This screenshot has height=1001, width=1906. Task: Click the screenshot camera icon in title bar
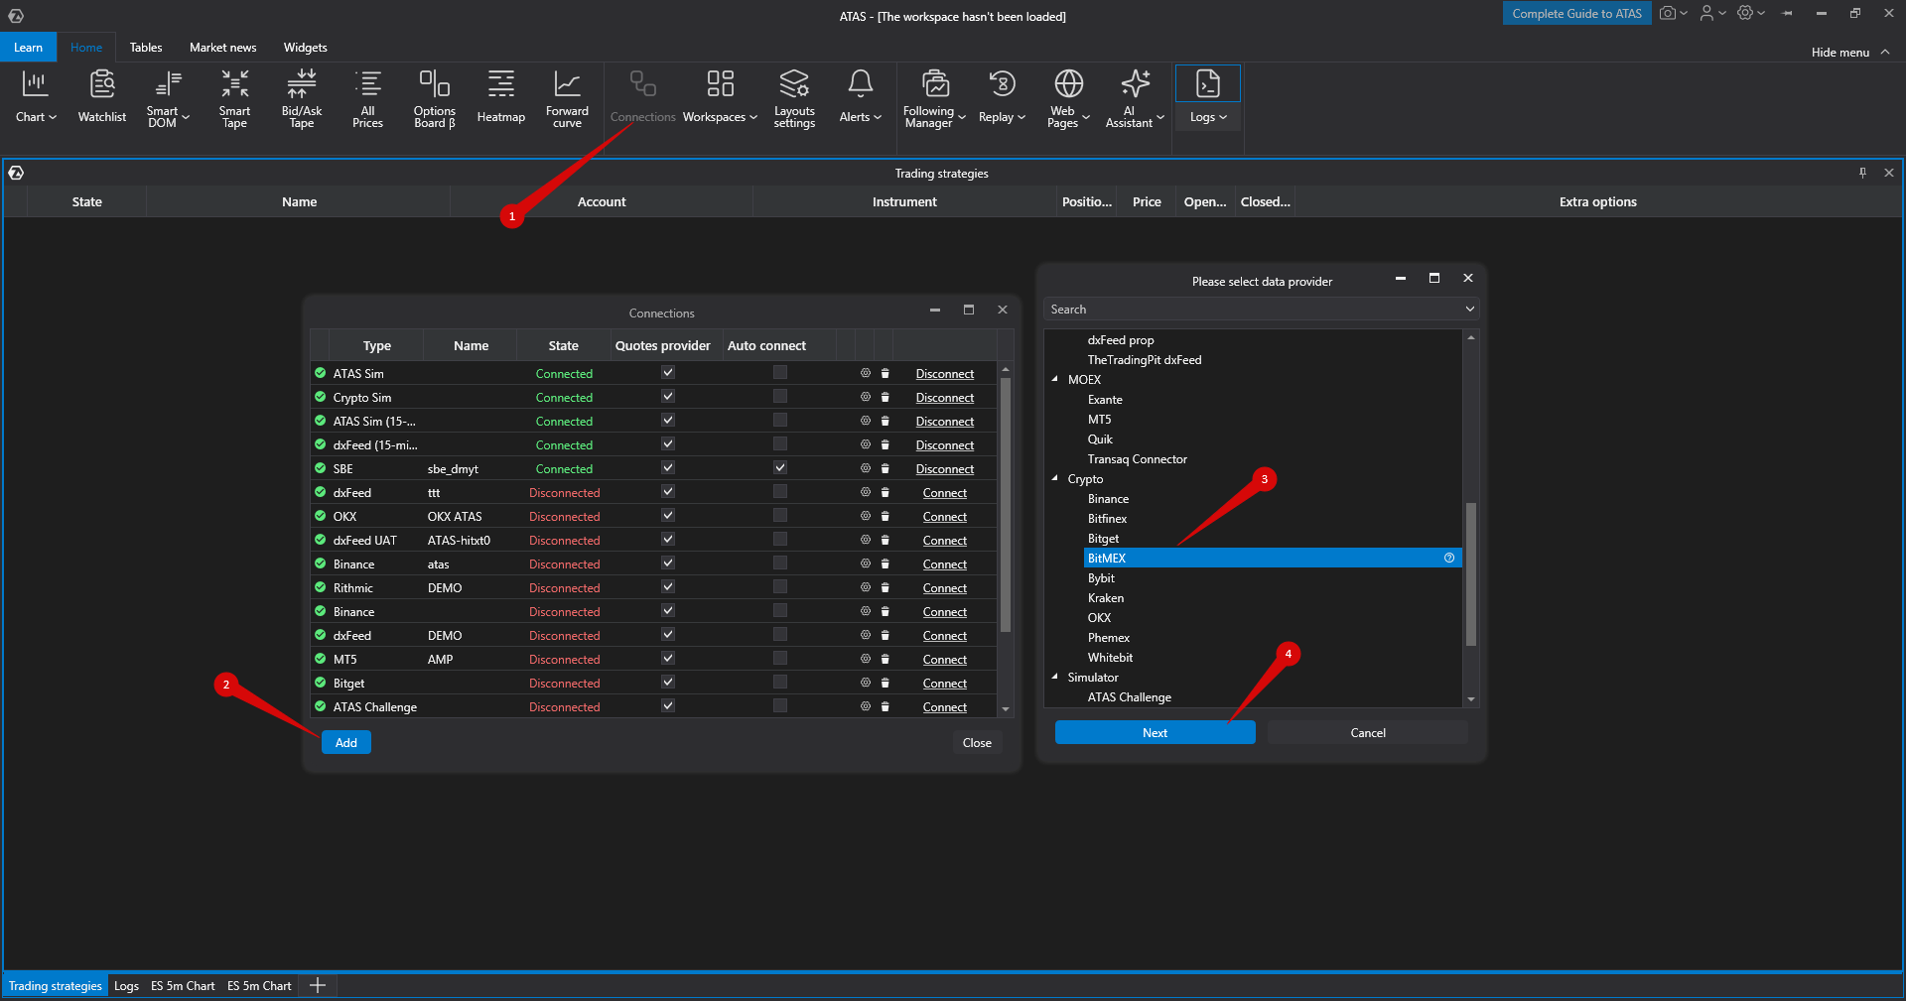click(1668, 13)
